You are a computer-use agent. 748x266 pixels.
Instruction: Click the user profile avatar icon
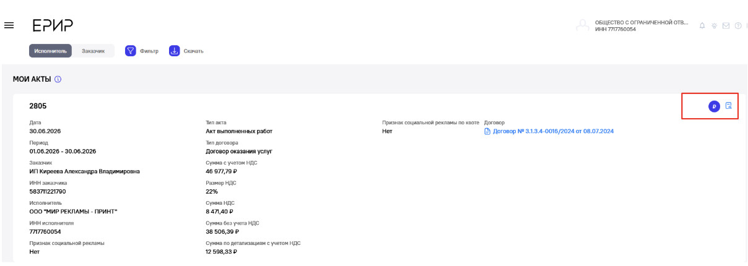(x=581, y=25)
